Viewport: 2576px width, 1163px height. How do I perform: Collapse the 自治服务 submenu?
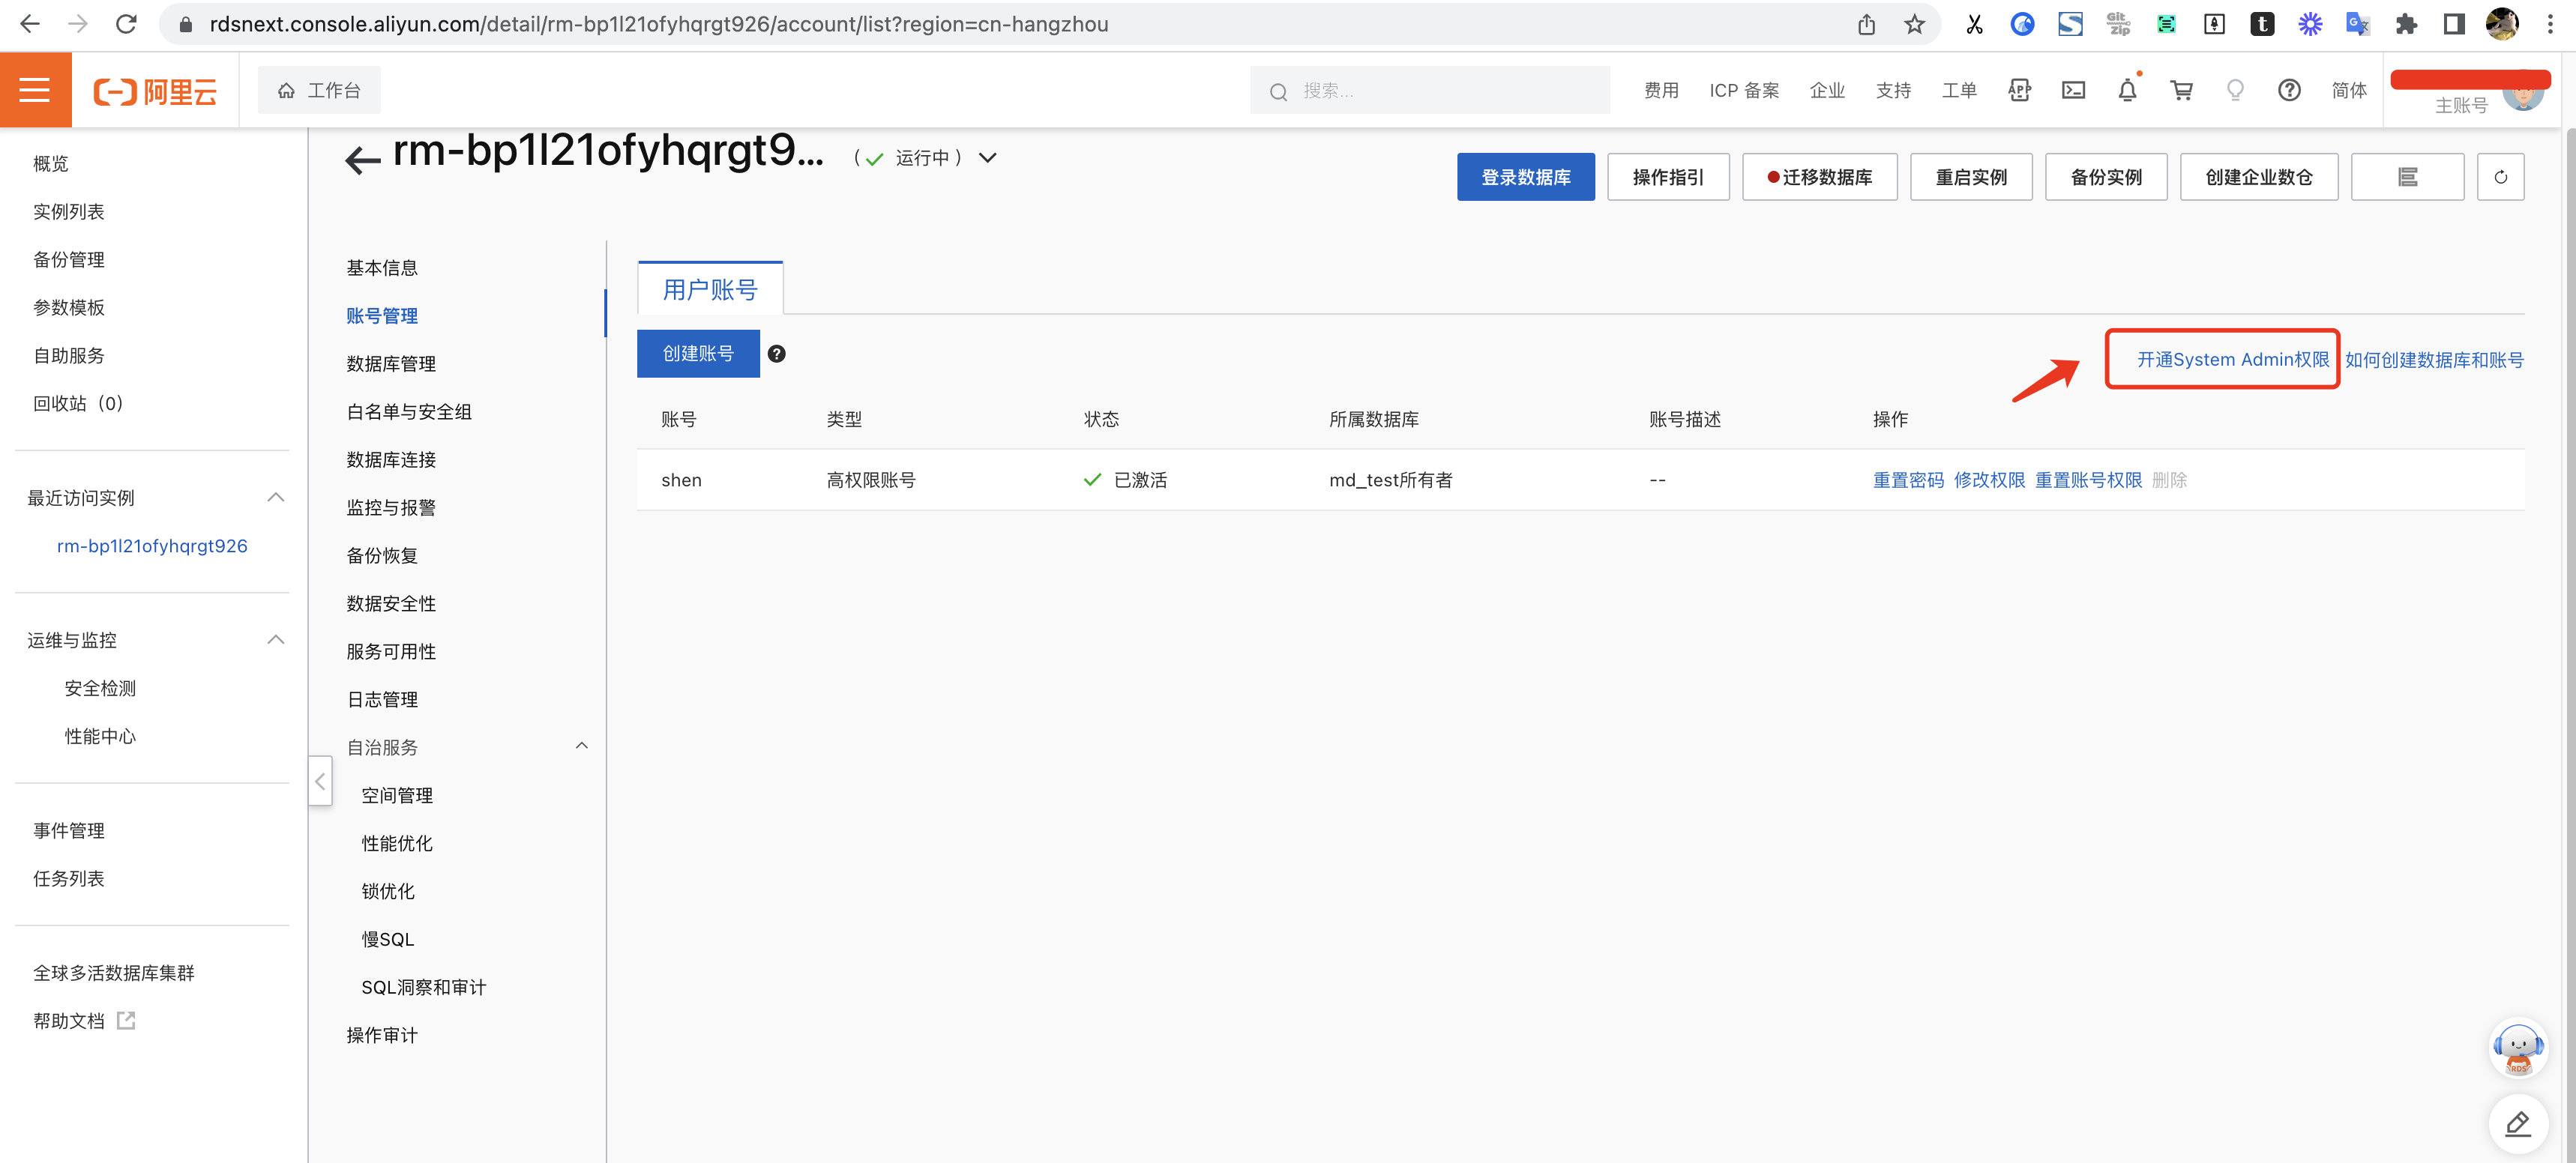pyautogui.click(x=582, y=746)
